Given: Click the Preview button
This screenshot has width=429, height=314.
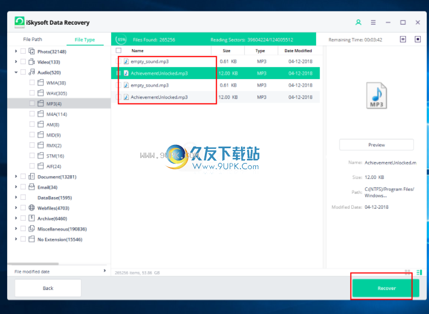Looking at the screenshot, I should tap(376, 145).
